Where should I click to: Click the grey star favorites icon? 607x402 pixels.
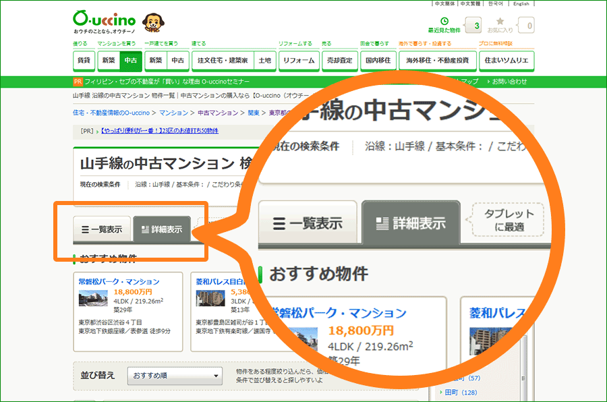[500, 22]
